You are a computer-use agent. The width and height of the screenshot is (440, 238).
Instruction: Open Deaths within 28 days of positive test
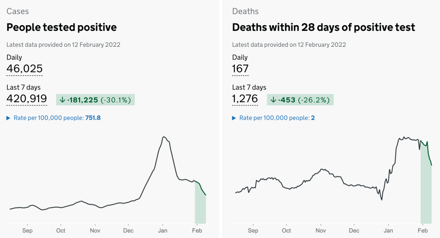[x=323, y=27]
